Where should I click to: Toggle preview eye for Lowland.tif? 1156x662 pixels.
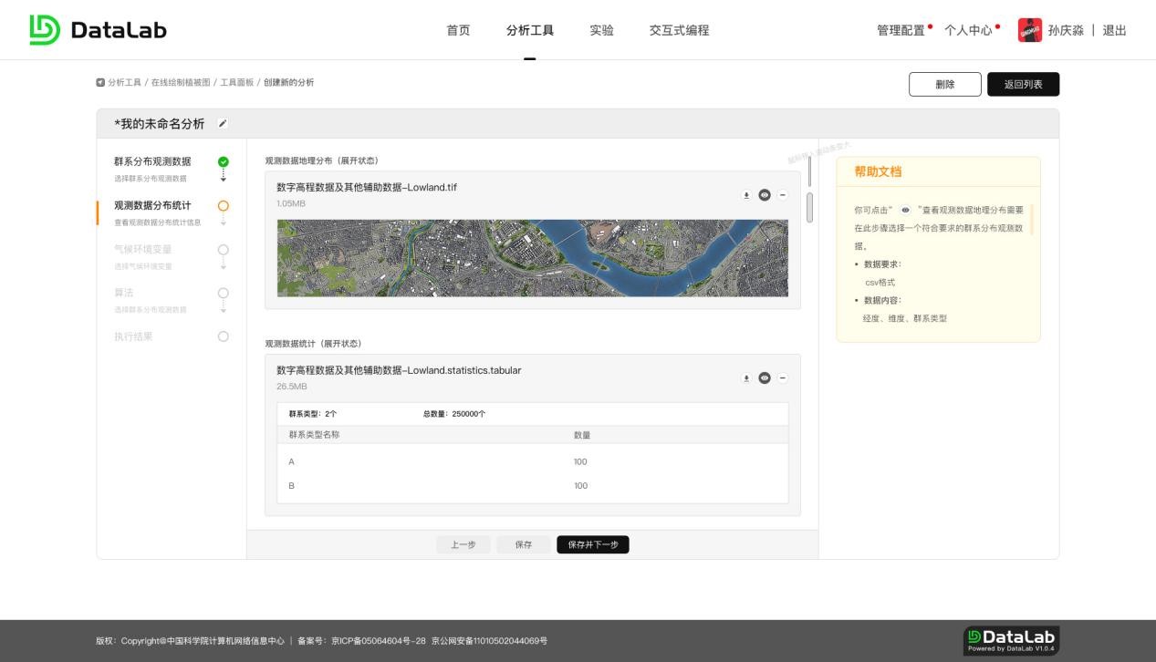tap(765, 195)
